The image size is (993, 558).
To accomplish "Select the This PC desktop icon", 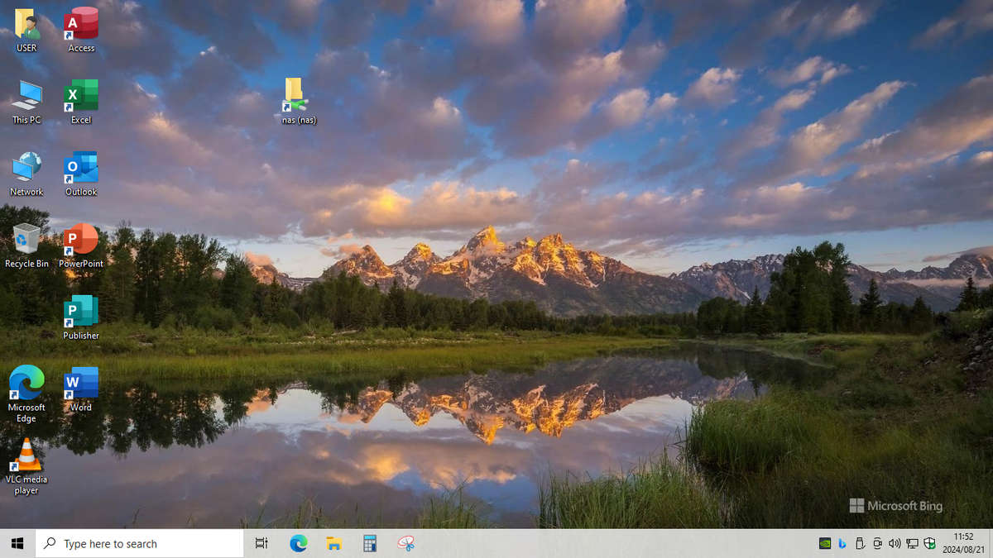I will [x=26, y=97].
